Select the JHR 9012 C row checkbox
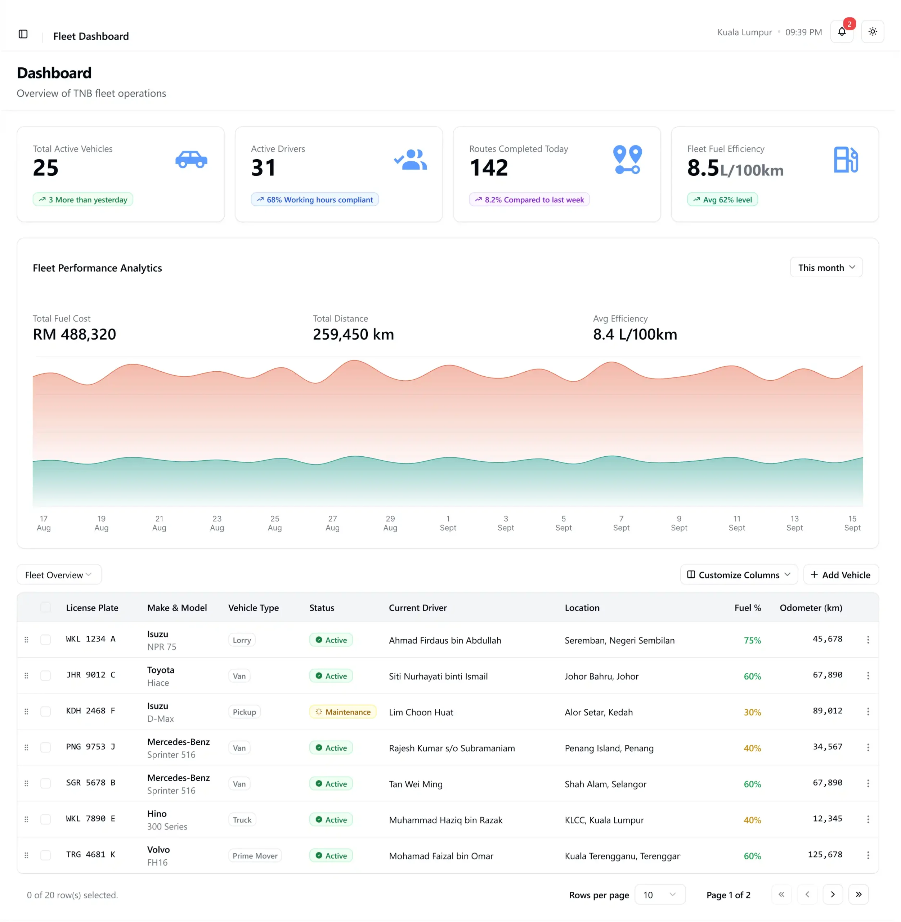This screenshot has width=901, height=922. 45,676
